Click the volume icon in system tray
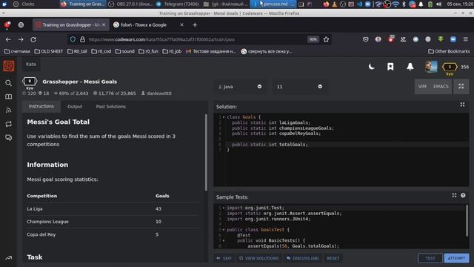This screenshot has height=267, width=474. pos(438,4)
